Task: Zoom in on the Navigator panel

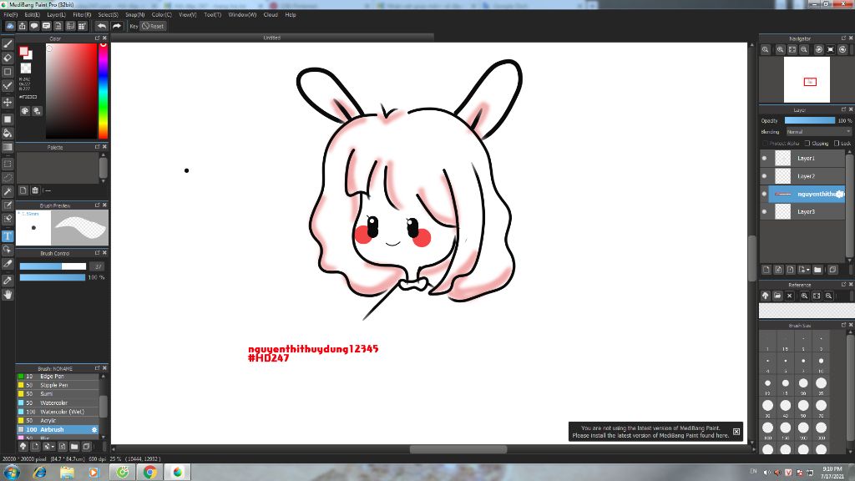Action: tap(781, 49)
